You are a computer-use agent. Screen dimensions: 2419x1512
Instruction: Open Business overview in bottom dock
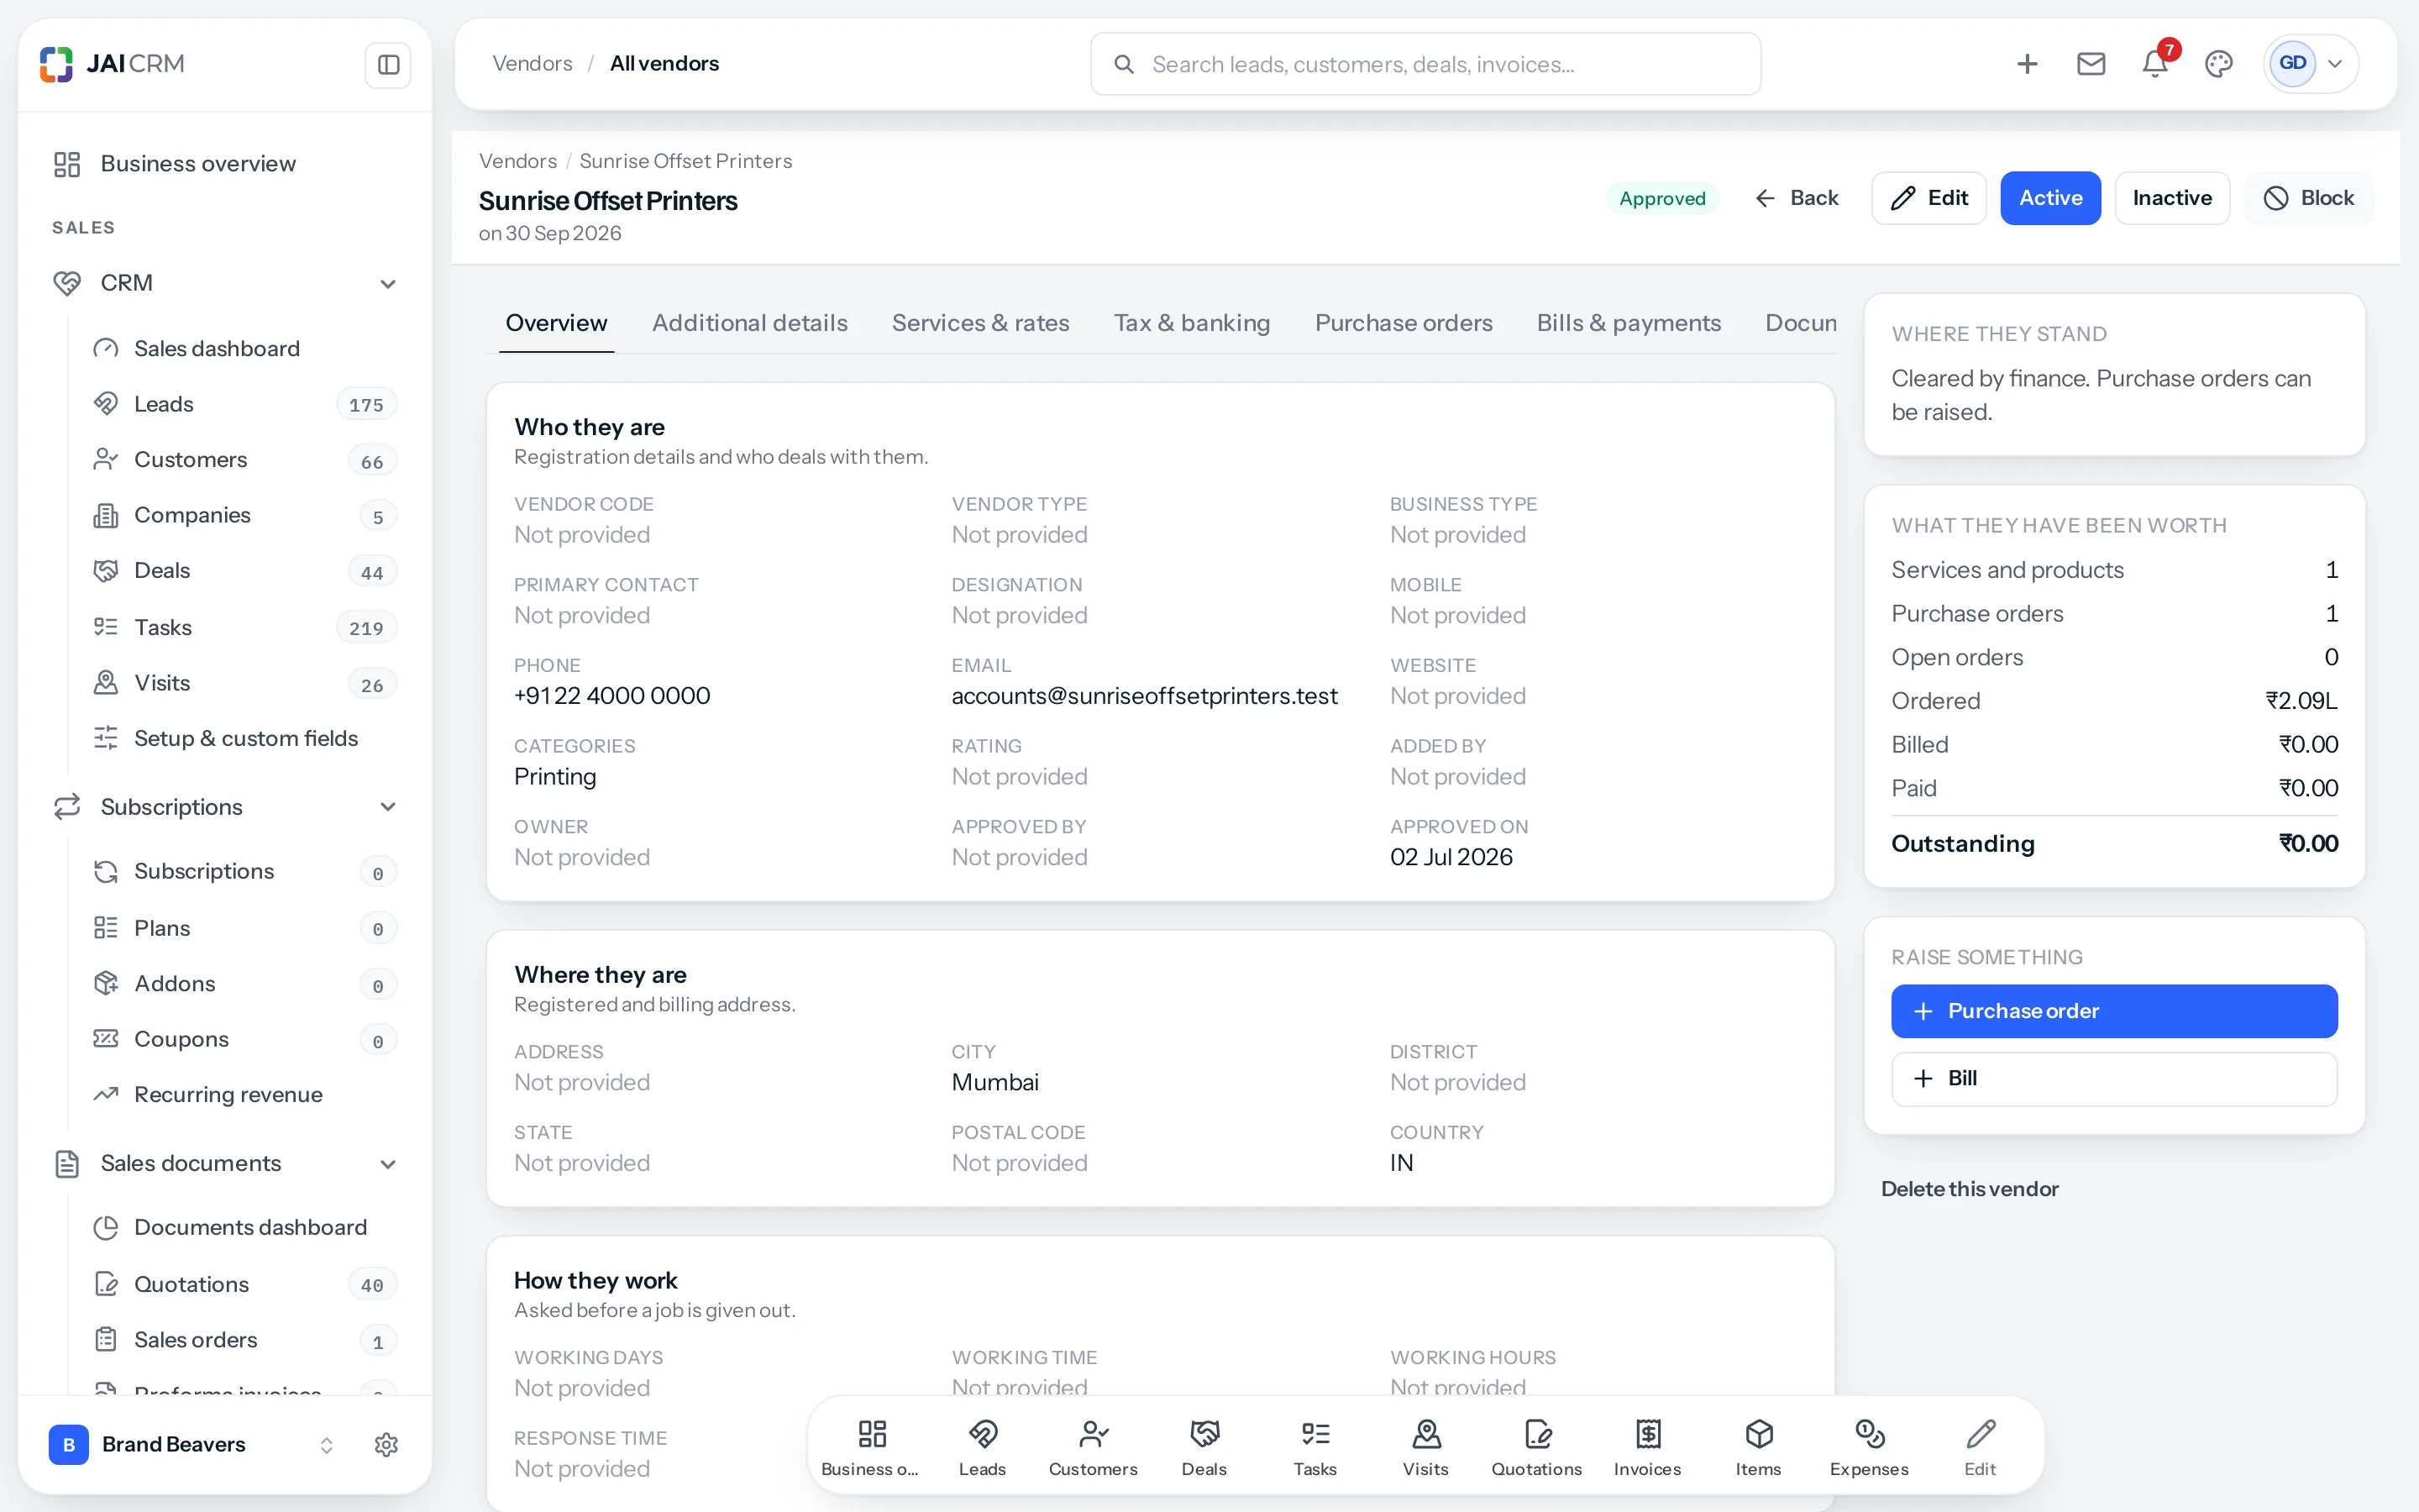click(x=871, y=1447)
